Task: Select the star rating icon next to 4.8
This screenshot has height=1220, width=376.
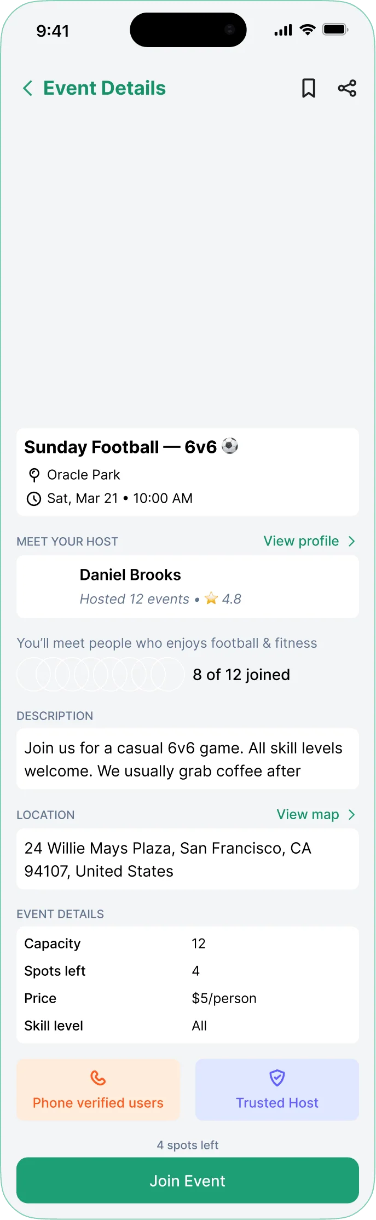Action: click(x=211, y=599)
